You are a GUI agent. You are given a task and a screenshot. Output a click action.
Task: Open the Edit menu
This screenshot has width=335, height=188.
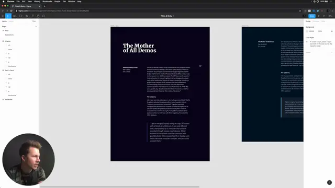(x=24, y=1)
